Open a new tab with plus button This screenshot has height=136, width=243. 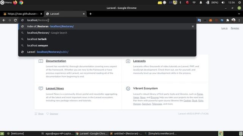[x=90, y=14]
